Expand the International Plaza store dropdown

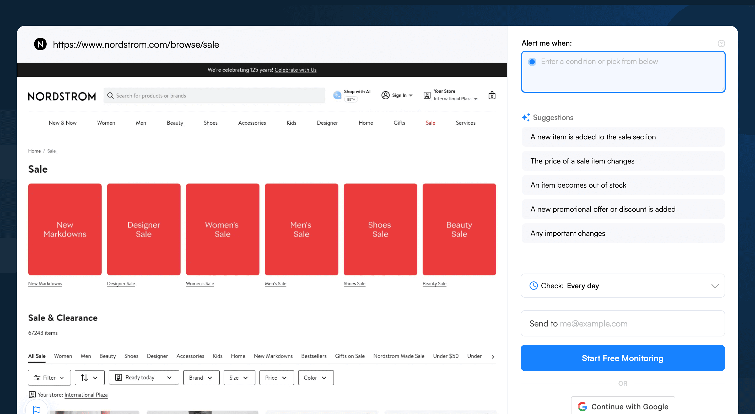coord(476,99)
